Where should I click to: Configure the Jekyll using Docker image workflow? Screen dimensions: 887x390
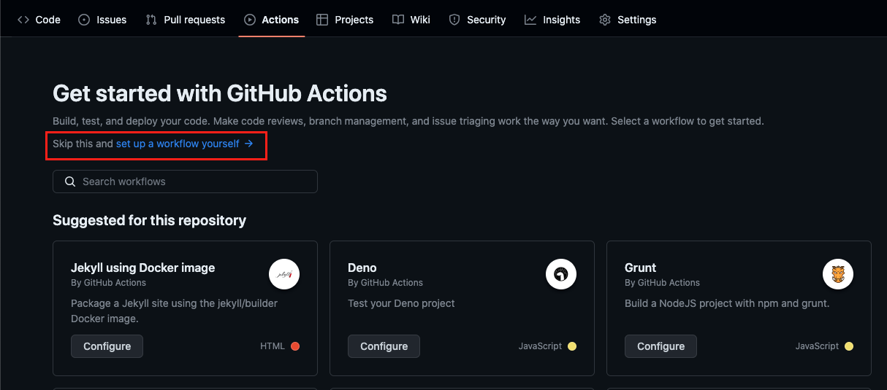click(107, 346)
